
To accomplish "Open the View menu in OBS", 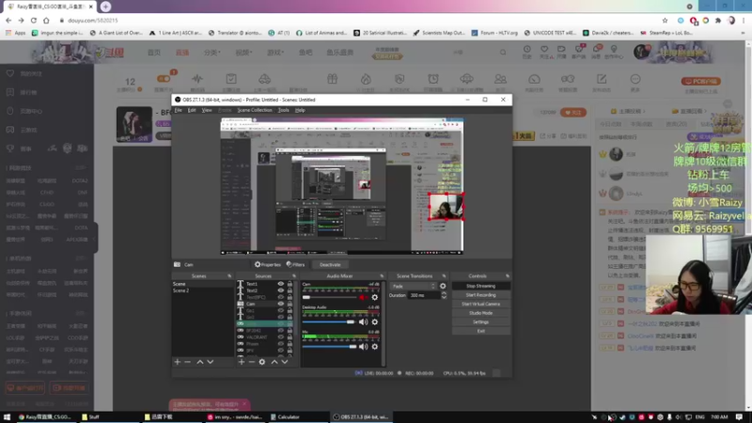I will coord(207,110).
